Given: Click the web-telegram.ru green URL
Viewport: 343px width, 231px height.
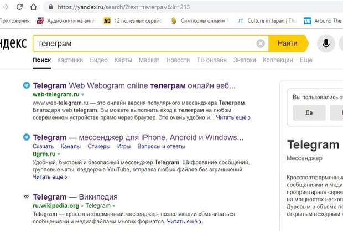Looking at the screenshot, I should pos(56,95).
